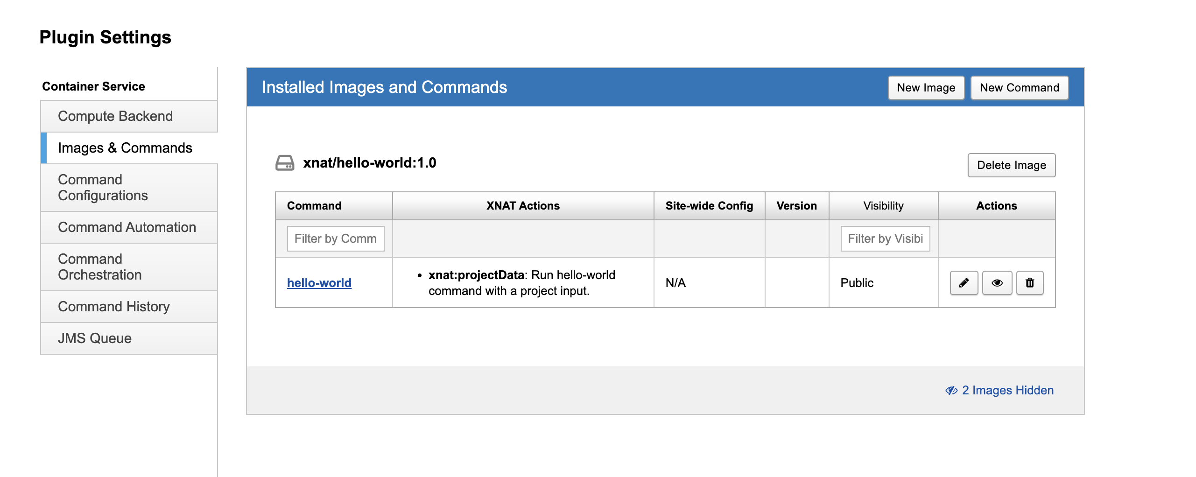The image size is (1196, 477).
Task: Click the hidden-eye icon near Images Hidden
Action: [x=951, y=390]
